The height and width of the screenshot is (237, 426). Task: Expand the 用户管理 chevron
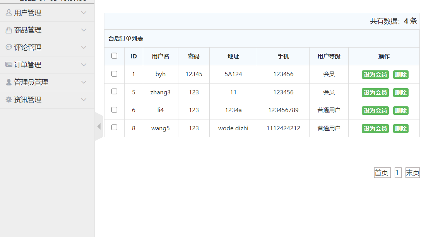click(x=84, y=12)
